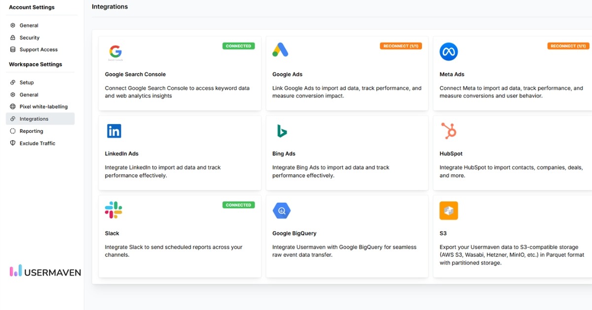Click the Google Search Console card
592x310 pixels.
(180, 73)
